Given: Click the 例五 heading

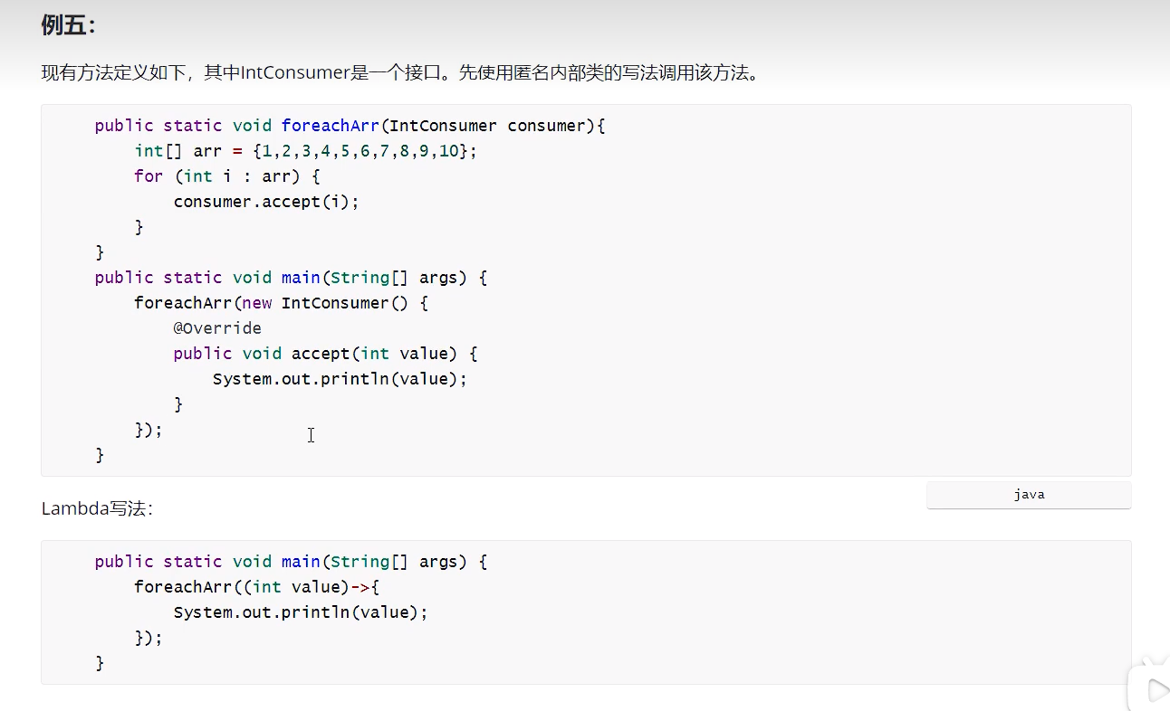Looking at the screenshot, I should [x=68, y=25].
